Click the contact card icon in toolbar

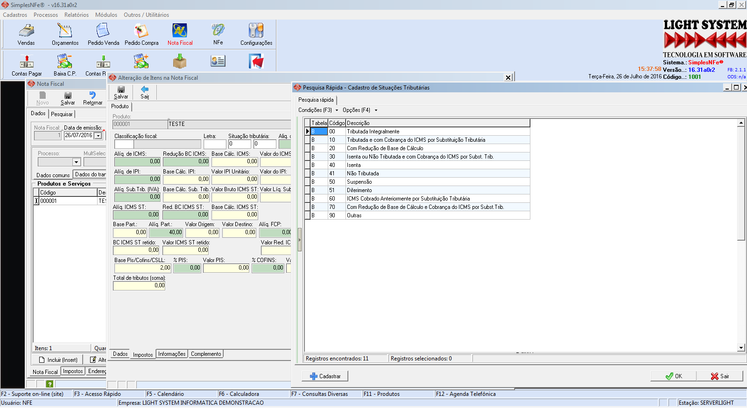(x=218, y=61)
